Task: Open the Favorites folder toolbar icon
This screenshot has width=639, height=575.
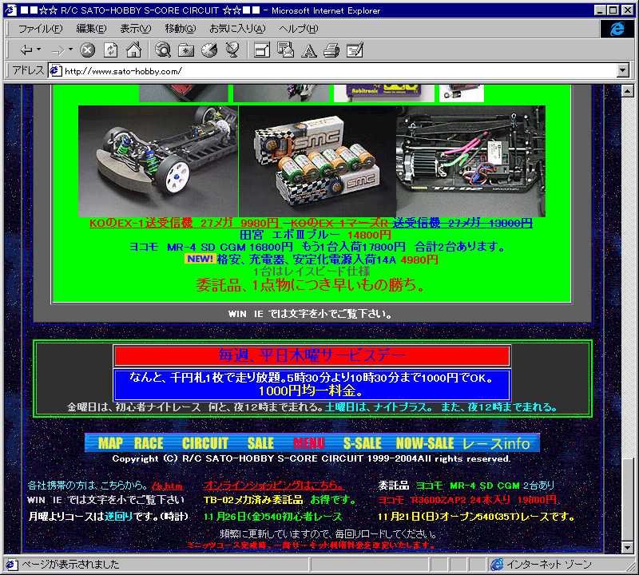Action: click(x=186, y=50)
